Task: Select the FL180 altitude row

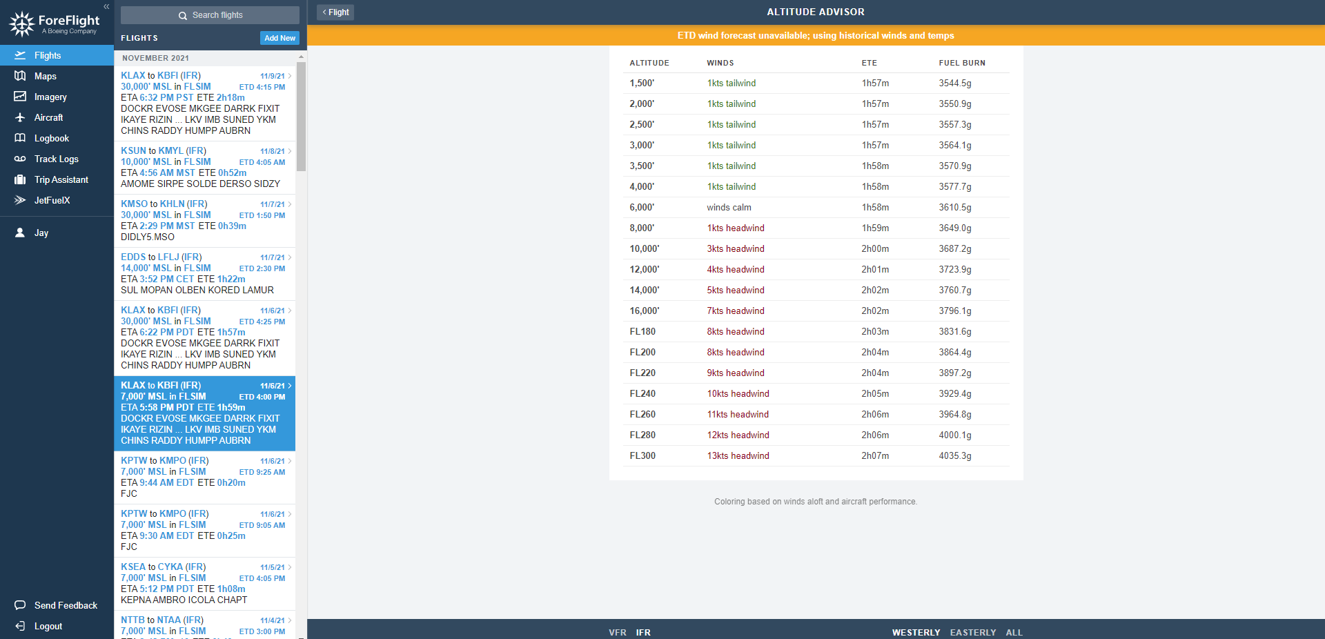Action: (816, 332)
